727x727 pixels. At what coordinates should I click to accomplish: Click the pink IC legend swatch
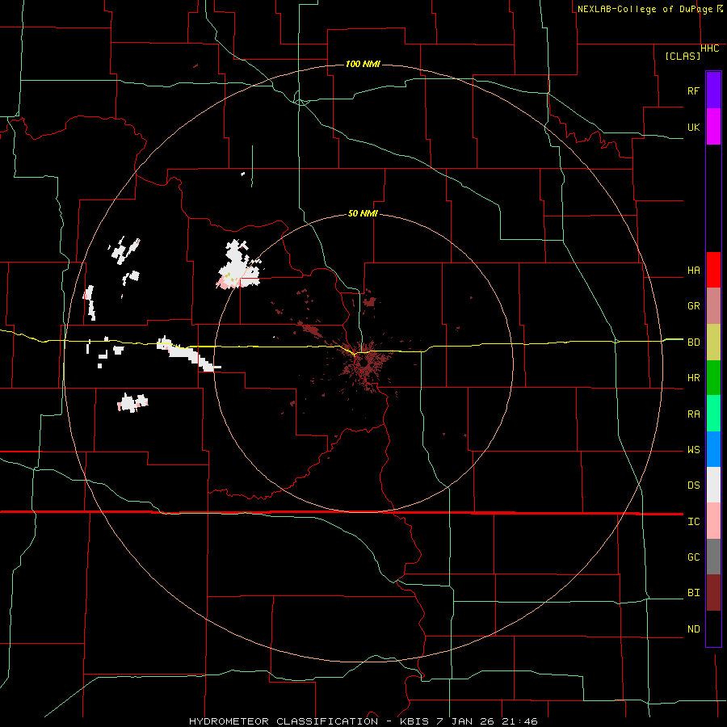(x=713, y=521)
